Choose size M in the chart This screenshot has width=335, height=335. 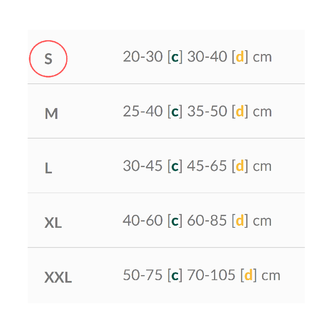pos(51,113)
